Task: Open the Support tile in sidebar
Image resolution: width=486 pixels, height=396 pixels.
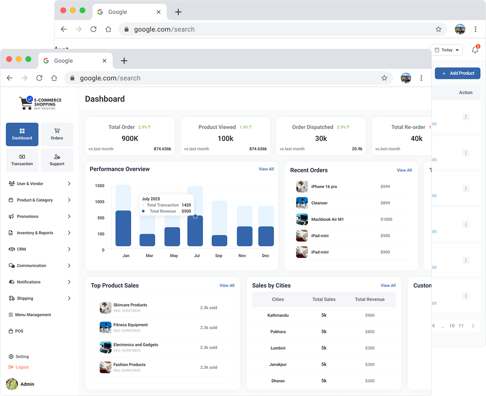Action: (x=57, y=160)
